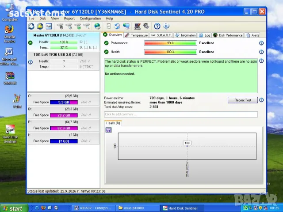Click the disk with clock test icon
283x212 pixels.
point(69,26)
